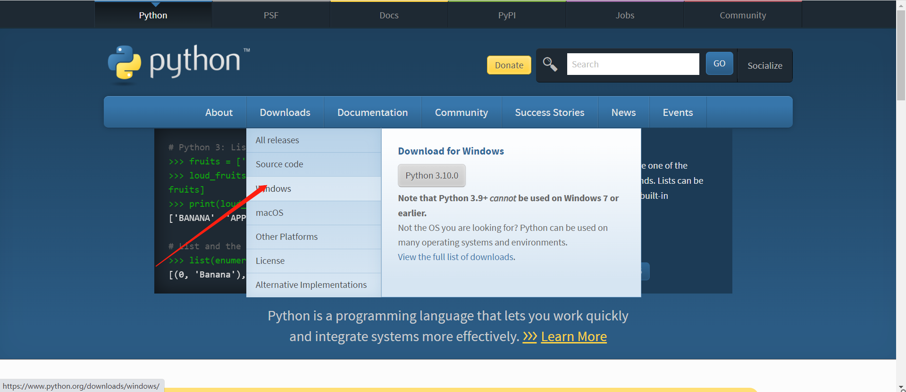Open the Community navigation menu item
The width and height of the screenshot is (906, 392).
461,112
